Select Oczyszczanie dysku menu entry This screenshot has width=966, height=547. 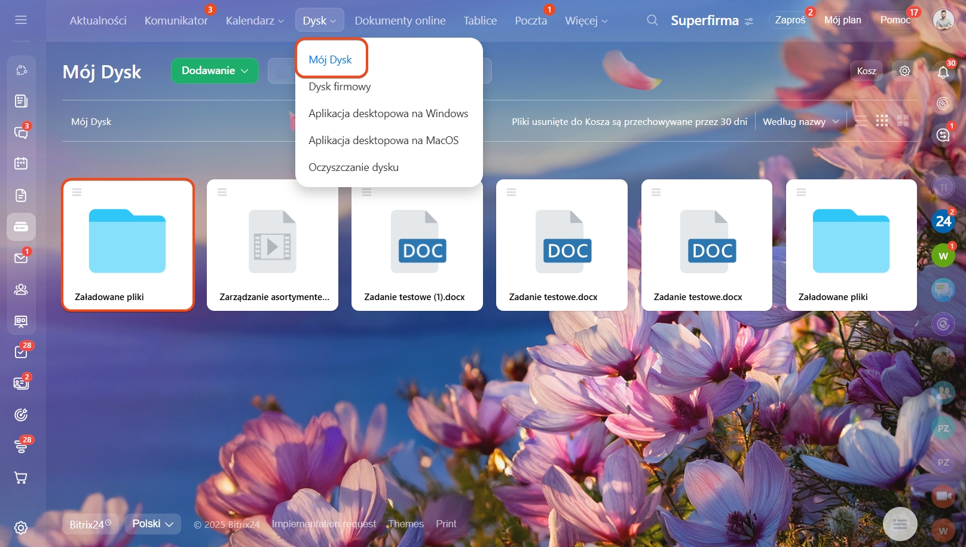coord(353,167)
